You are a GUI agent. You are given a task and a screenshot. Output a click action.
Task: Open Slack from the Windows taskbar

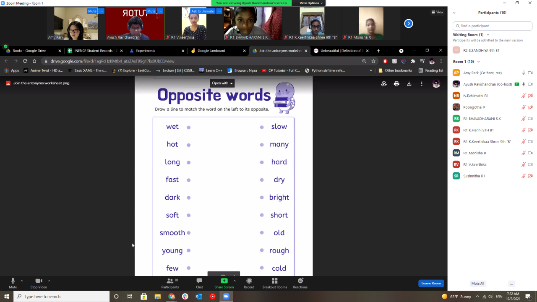click(x=185, y=297)
